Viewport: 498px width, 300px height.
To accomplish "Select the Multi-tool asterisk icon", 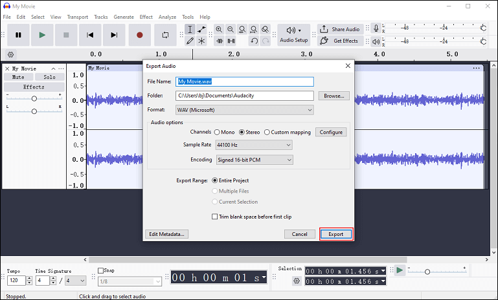I will point(201,41).
